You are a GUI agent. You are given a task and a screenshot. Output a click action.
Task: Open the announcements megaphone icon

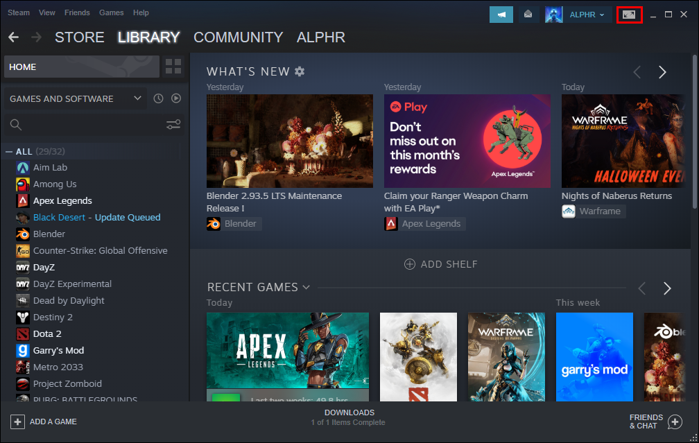[501, 15]
